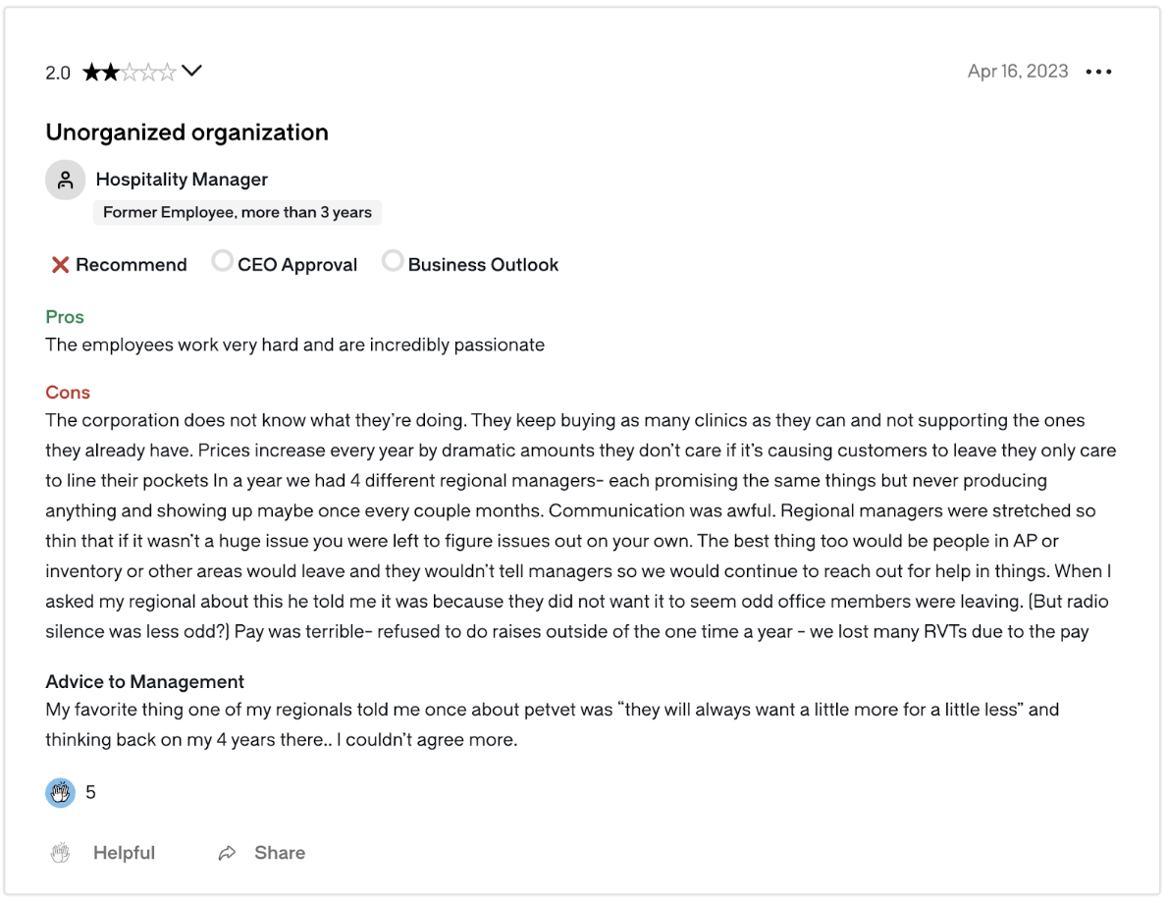
Task: Click the reviewer avatar icon
Action: [65, 180]
